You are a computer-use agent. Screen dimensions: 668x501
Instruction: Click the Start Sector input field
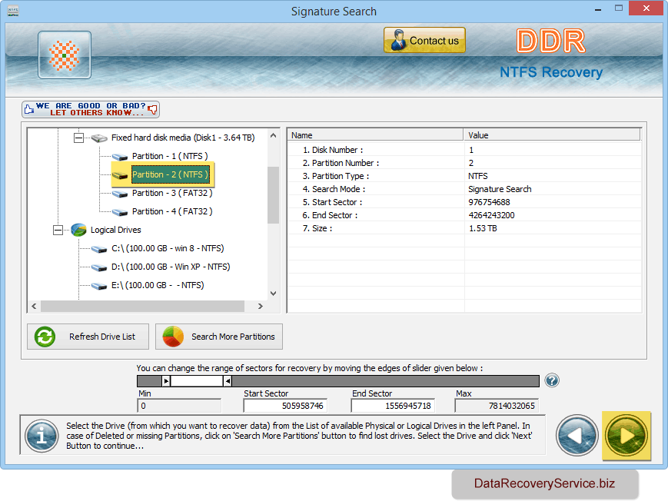[285, 406]
